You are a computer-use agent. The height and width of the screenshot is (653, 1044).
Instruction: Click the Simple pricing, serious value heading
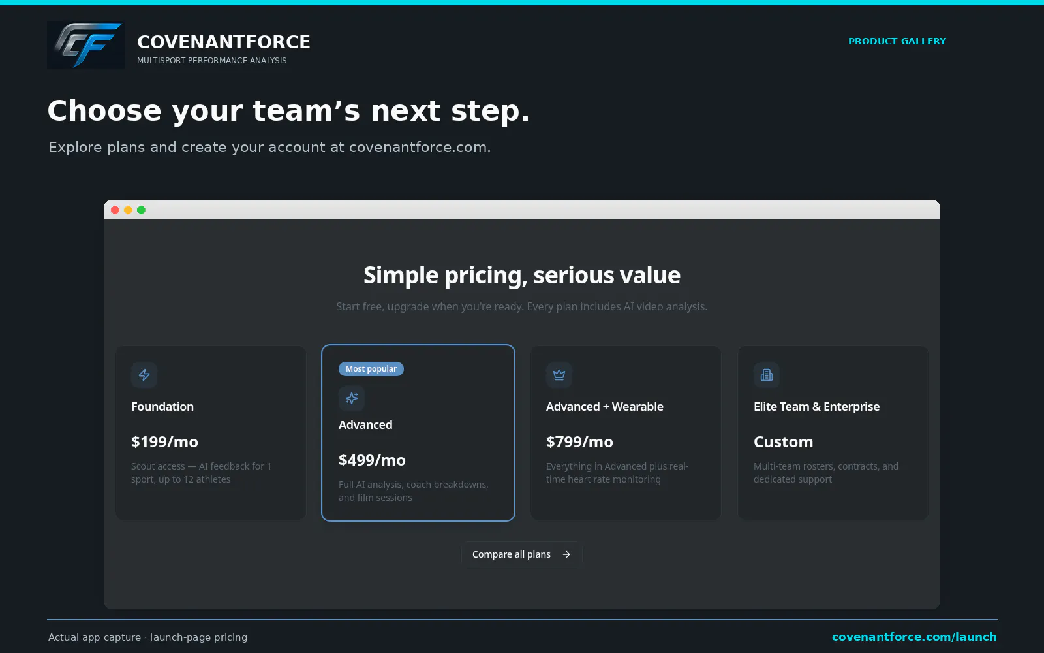click(522, 276)
